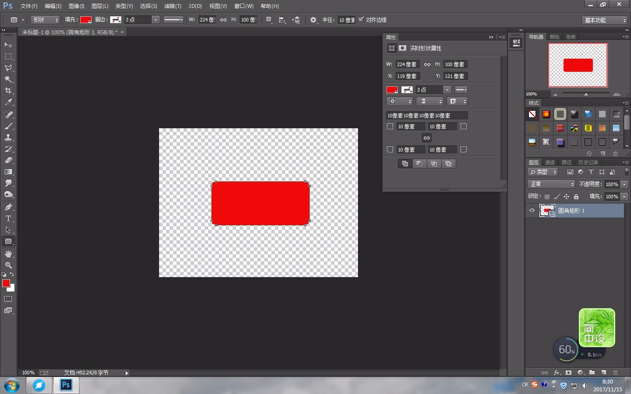This screenshot has width=631, height=394.
Task: Click the fill color swatch in options bar
Action: click(86, 20)
